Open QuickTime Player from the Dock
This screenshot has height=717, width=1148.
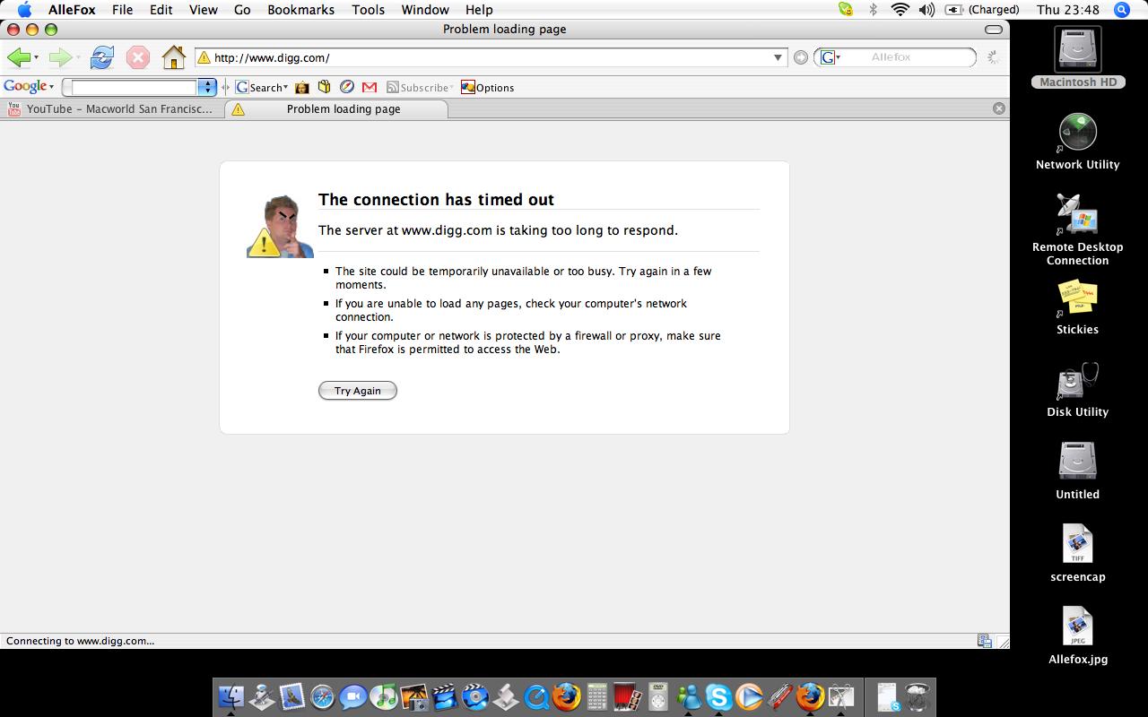536,696
